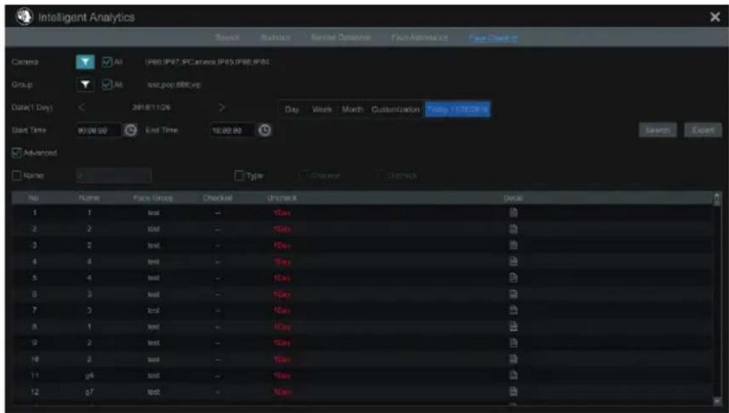Image resolution: width=729 pixels, height=413 pixels.
Task: Click the Uncheck column header
Action: (x=282, y=198)
